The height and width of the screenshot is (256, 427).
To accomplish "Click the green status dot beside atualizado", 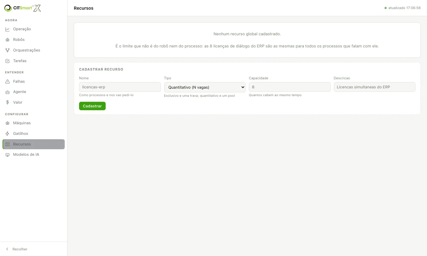I will pyautogui.click(x=385, y=8).
